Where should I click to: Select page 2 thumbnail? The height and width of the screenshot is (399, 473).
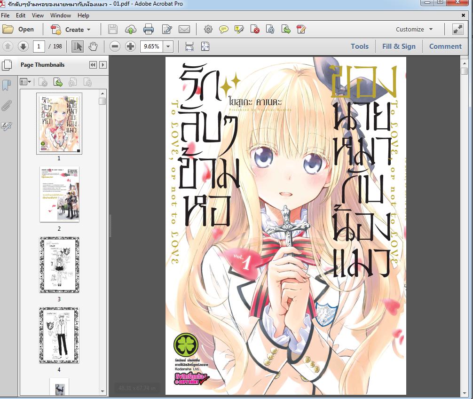click(59, 194)
